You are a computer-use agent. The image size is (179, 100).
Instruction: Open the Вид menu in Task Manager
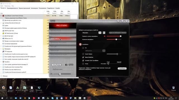point(13,6)
